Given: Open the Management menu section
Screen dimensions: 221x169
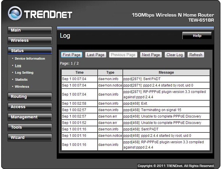Looking at the screenshot, I should 30,117.
